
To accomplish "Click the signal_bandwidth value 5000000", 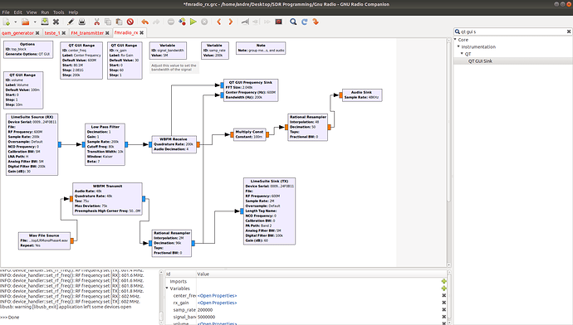I will pos(207,317).
